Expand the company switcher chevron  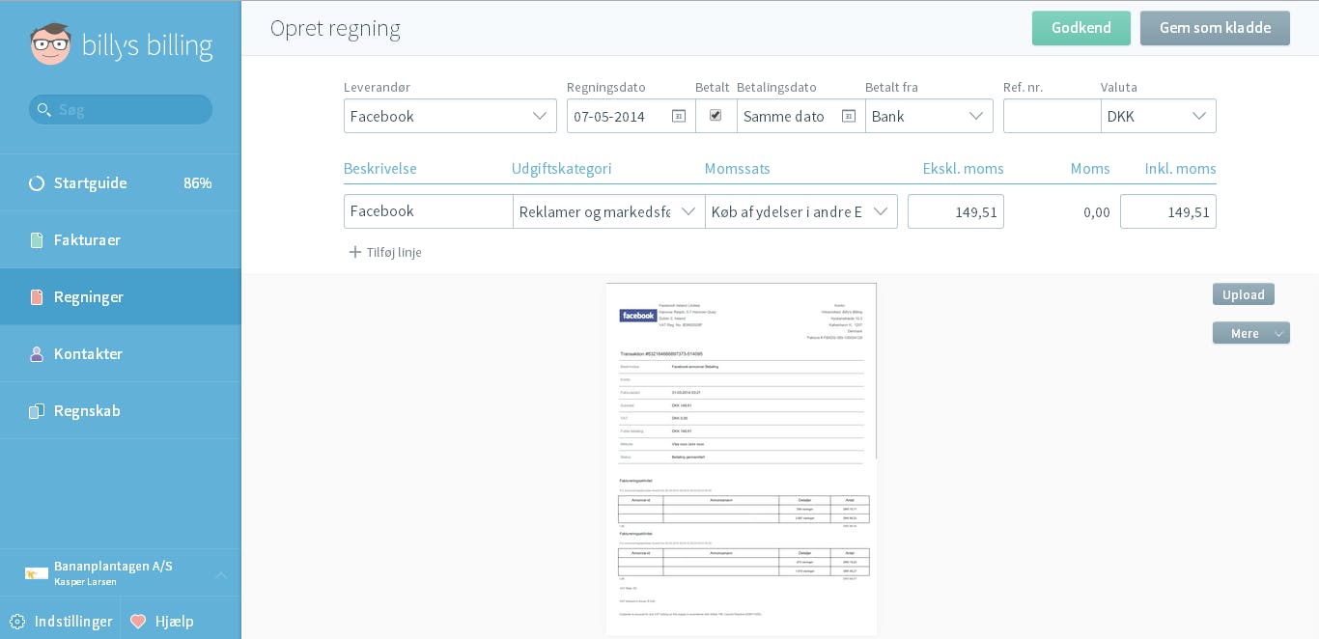click(221, 575)
